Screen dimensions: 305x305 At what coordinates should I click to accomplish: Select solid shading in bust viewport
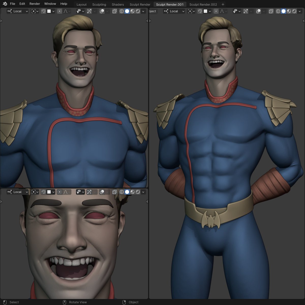127,11
